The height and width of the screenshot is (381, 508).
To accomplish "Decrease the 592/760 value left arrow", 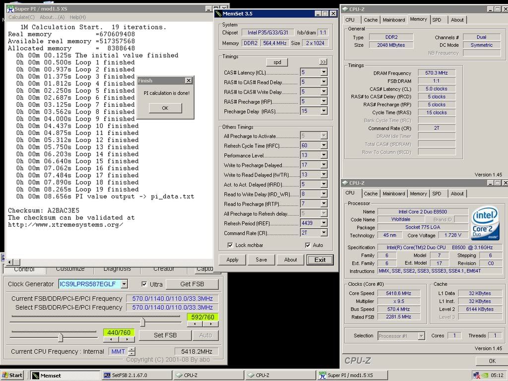I will click(x=194, y=323).
